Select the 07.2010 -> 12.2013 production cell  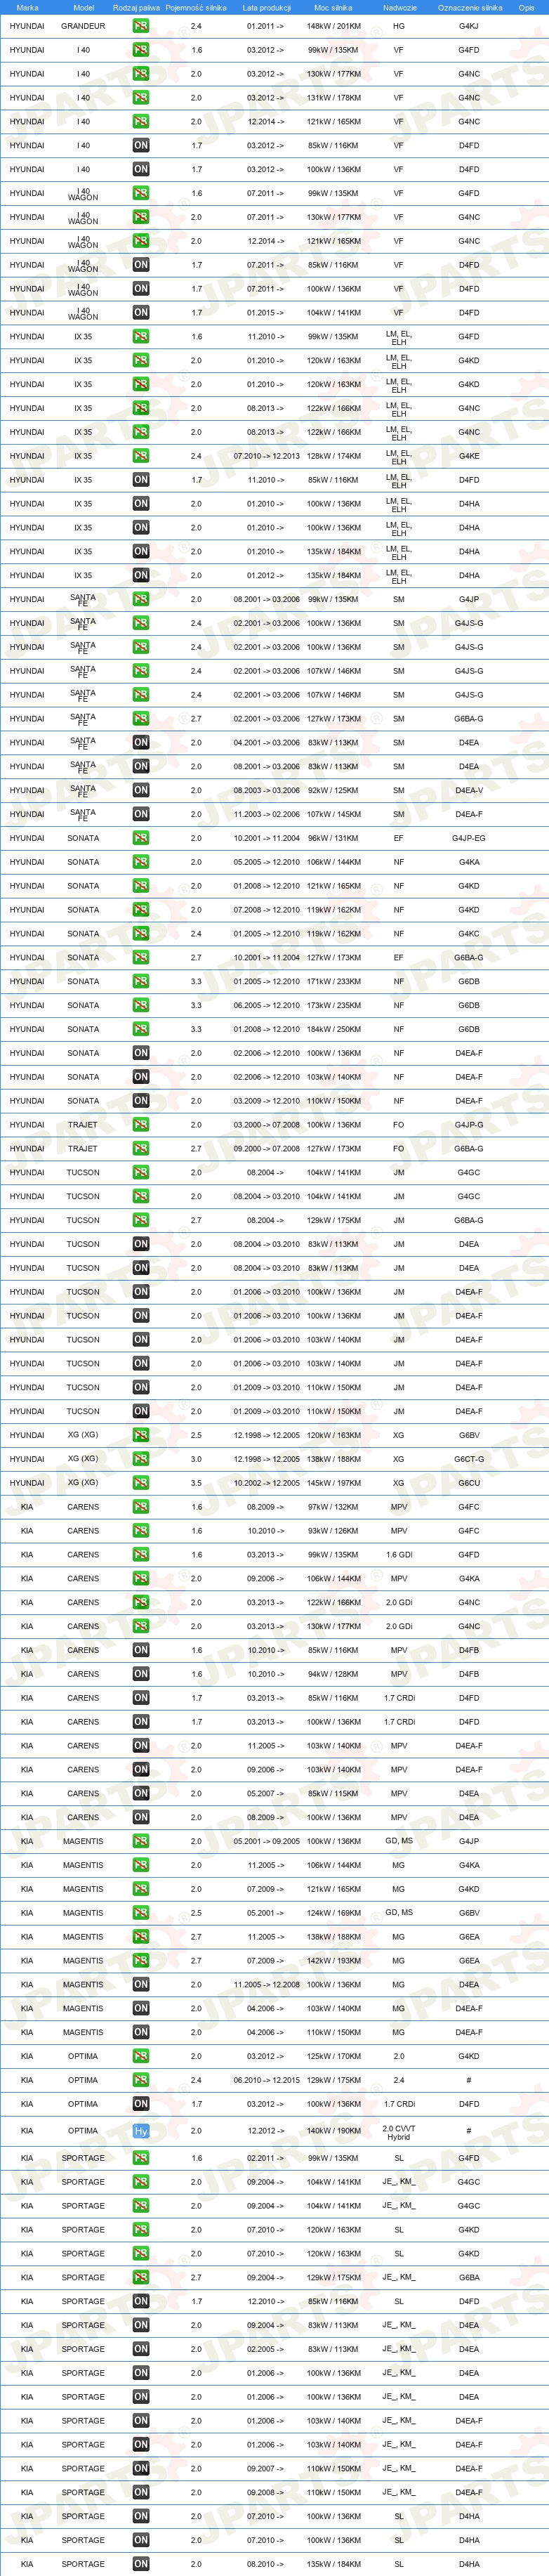coord(266,456)
